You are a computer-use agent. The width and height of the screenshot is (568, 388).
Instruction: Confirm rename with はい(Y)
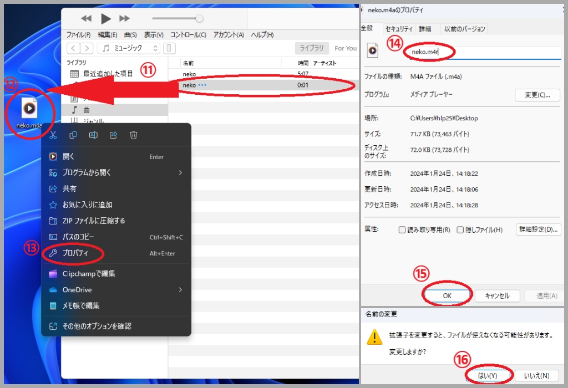[487, 376]
